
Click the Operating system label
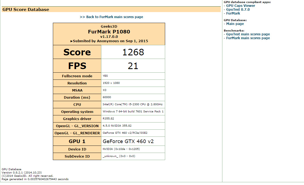pos(77,112)
